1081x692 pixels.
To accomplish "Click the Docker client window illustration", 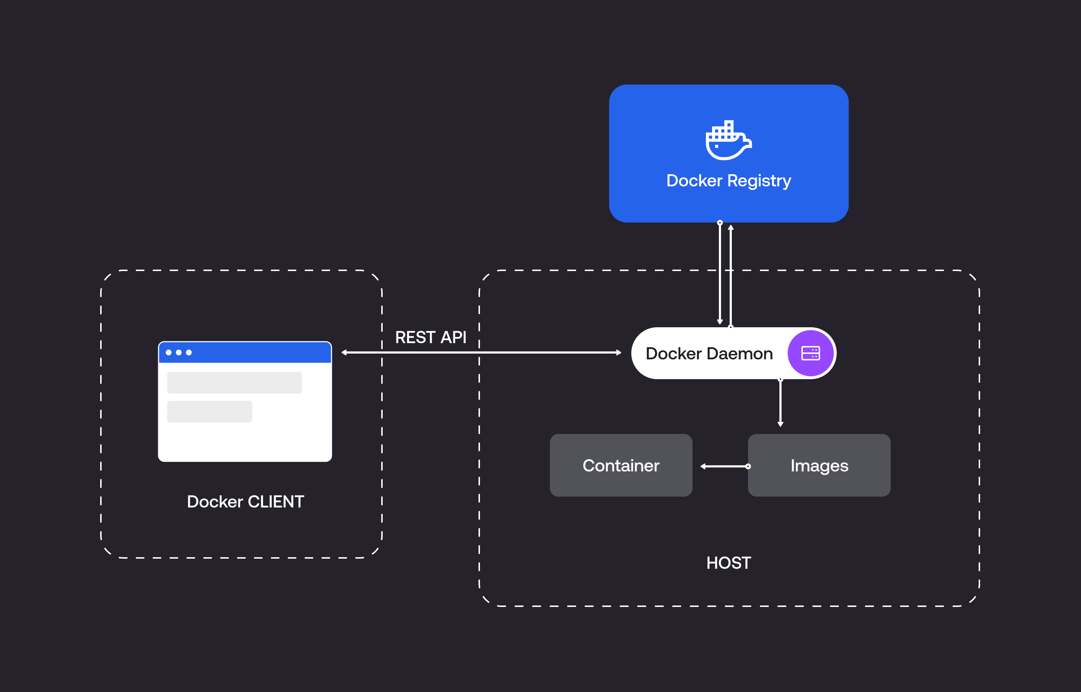I will (245, 401).
